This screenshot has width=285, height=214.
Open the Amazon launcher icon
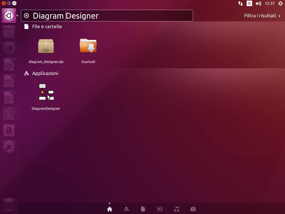click(x=9, y=130)
